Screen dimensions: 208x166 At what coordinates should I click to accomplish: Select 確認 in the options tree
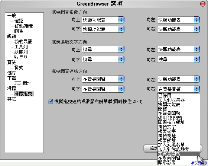19,21
